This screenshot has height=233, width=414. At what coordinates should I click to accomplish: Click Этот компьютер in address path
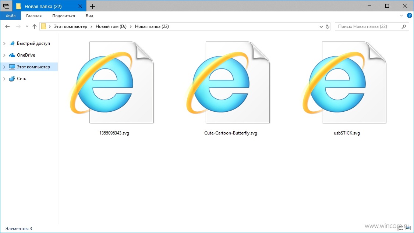71,26
